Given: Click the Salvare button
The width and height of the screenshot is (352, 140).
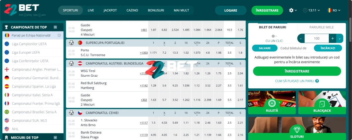Looking at the screenshot, I should coord(265,48).
